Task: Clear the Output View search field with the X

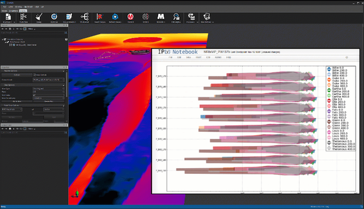Action: pyautogui.click(x=66, y=132)
